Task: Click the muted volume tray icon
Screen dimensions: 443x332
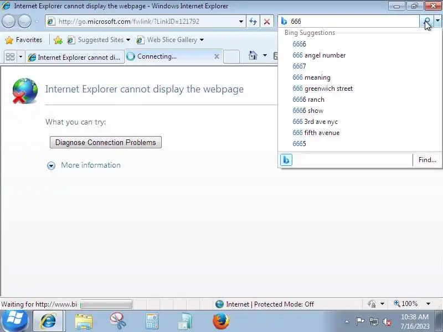Action: click(x=387, y=321)
